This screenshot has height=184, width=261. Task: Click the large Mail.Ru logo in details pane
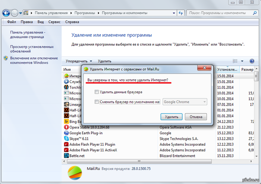[x=75, y=173]
